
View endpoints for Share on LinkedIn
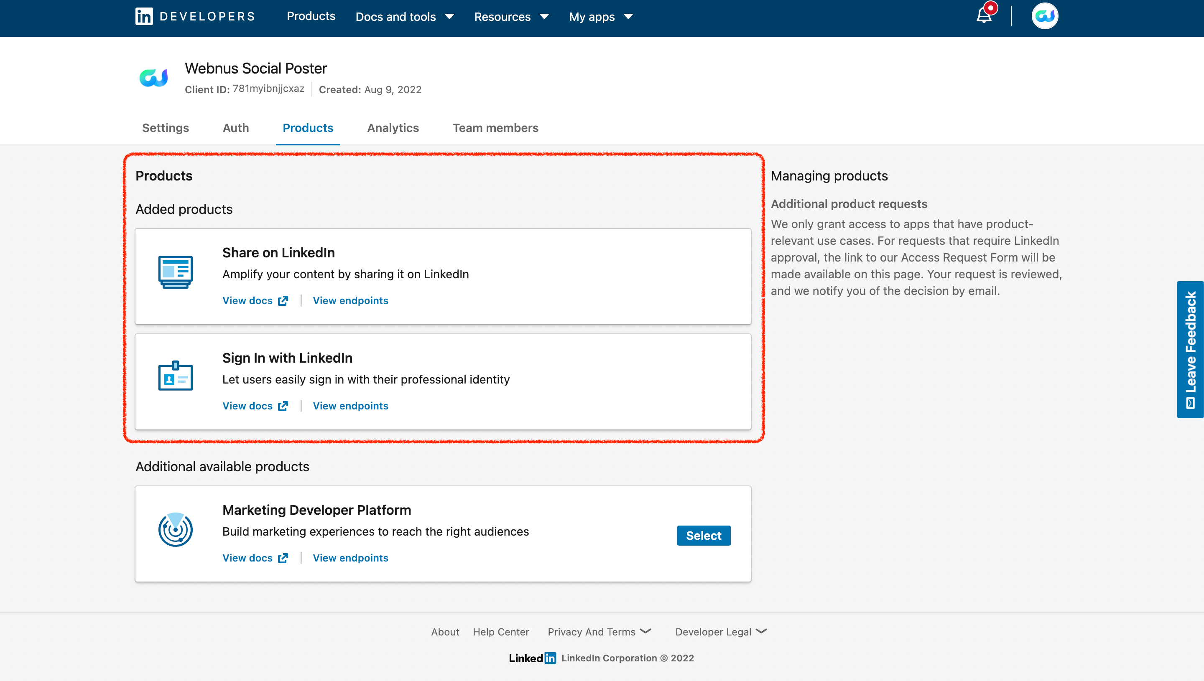click(x=350, y=301)
